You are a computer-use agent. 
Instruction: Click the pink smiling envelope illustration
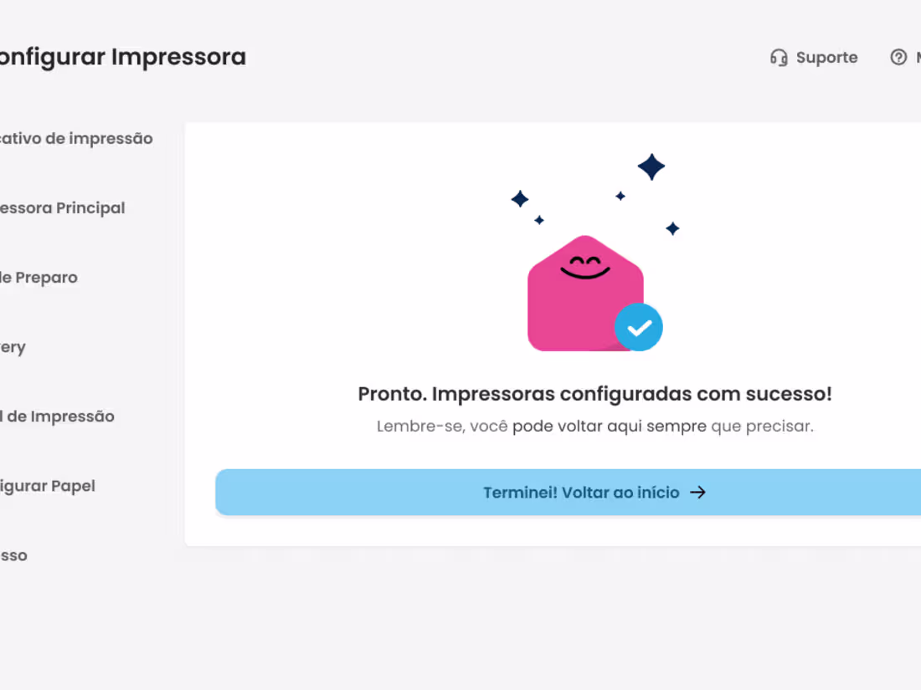pyautogui.click(x=585, y=294)
